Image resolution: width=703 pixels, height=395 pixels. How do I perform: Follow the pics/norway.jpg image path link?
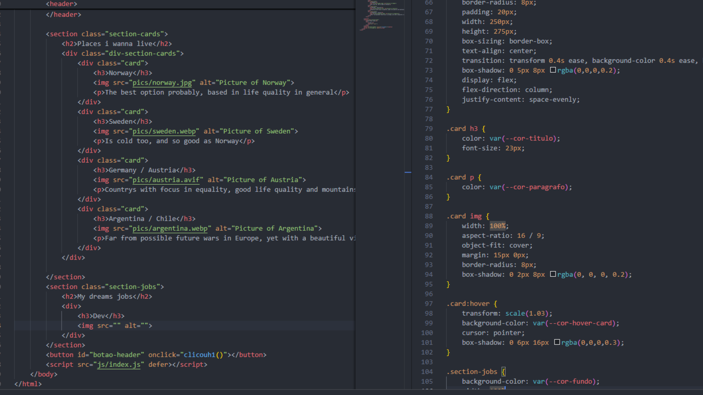click(x=162, y=82)
